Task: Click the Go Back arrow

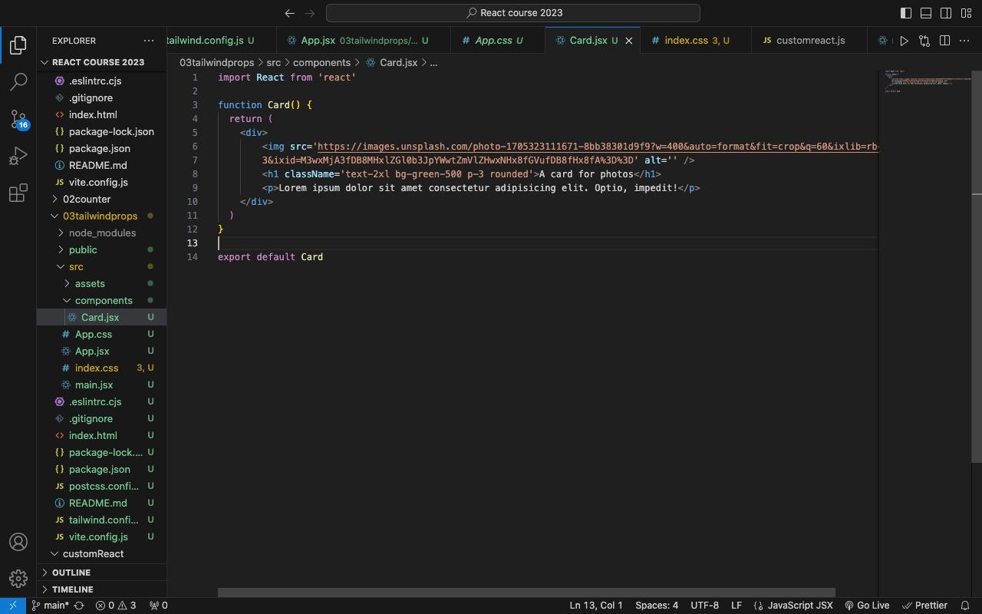Action: [x=289, y=13]
